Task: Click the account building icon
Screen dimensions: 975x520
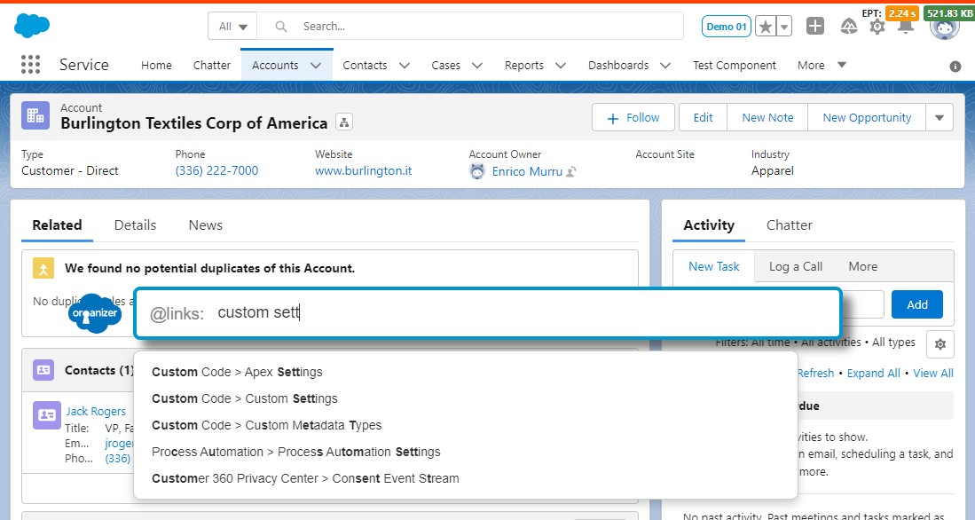Action: [x=35, y=115]
